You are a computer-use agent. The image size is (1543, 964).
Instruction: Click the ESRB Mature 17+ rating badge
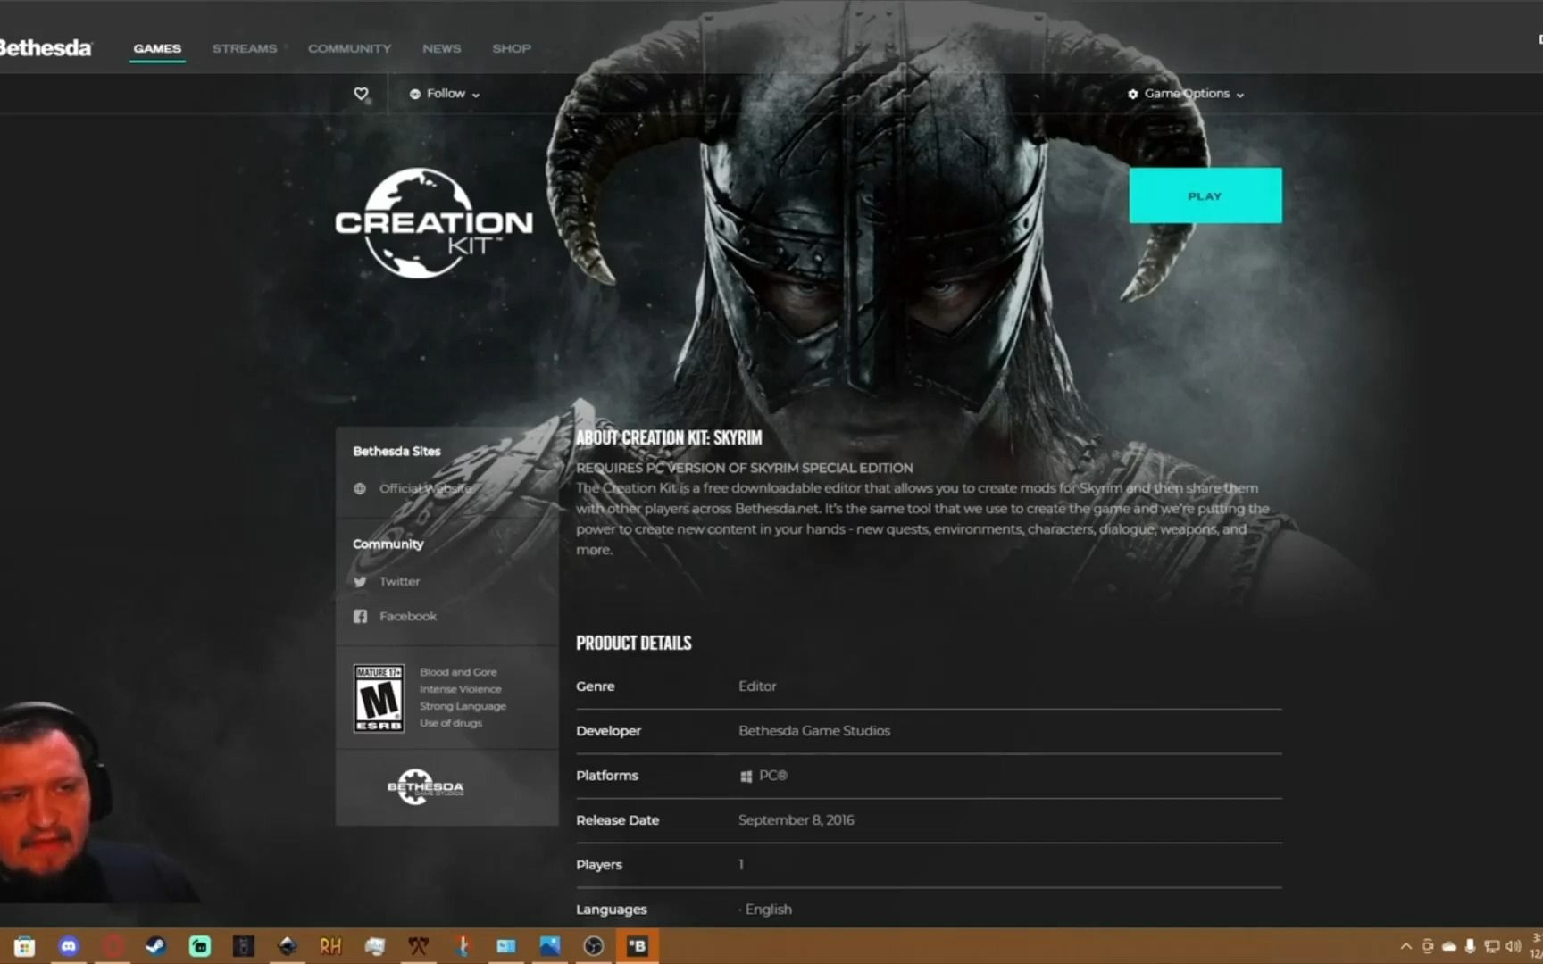[x=379, y=698]
